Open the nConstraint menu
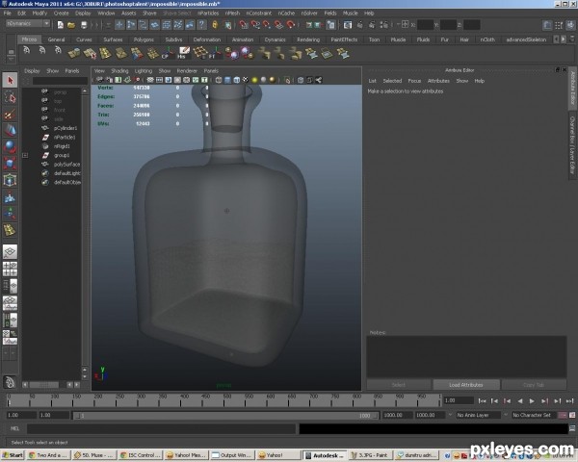Screen dimensions: 578x462 click(258, 13)
